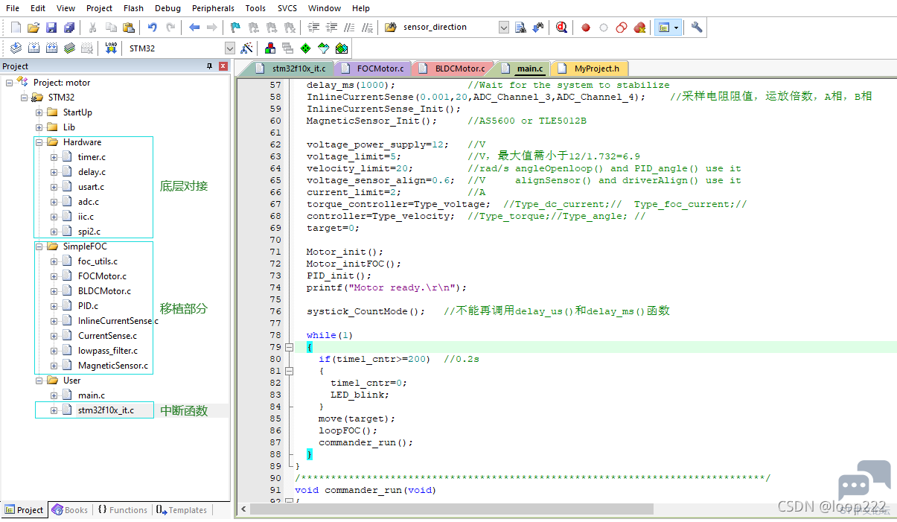Disable all breakpoints with the double-circle icon
897x522 pixels.
point(622,28)
